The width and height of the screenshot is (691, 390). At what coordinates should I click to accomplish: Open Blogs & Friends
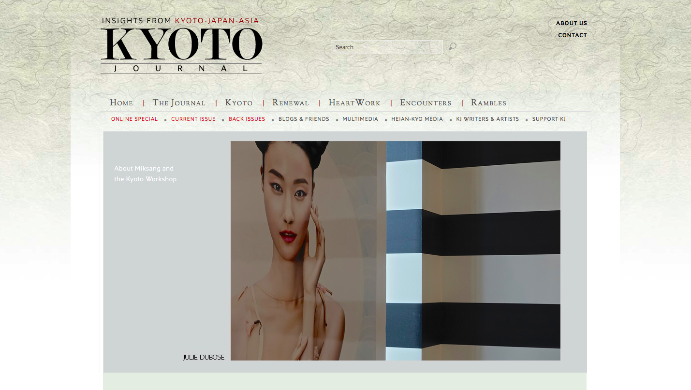304,119
